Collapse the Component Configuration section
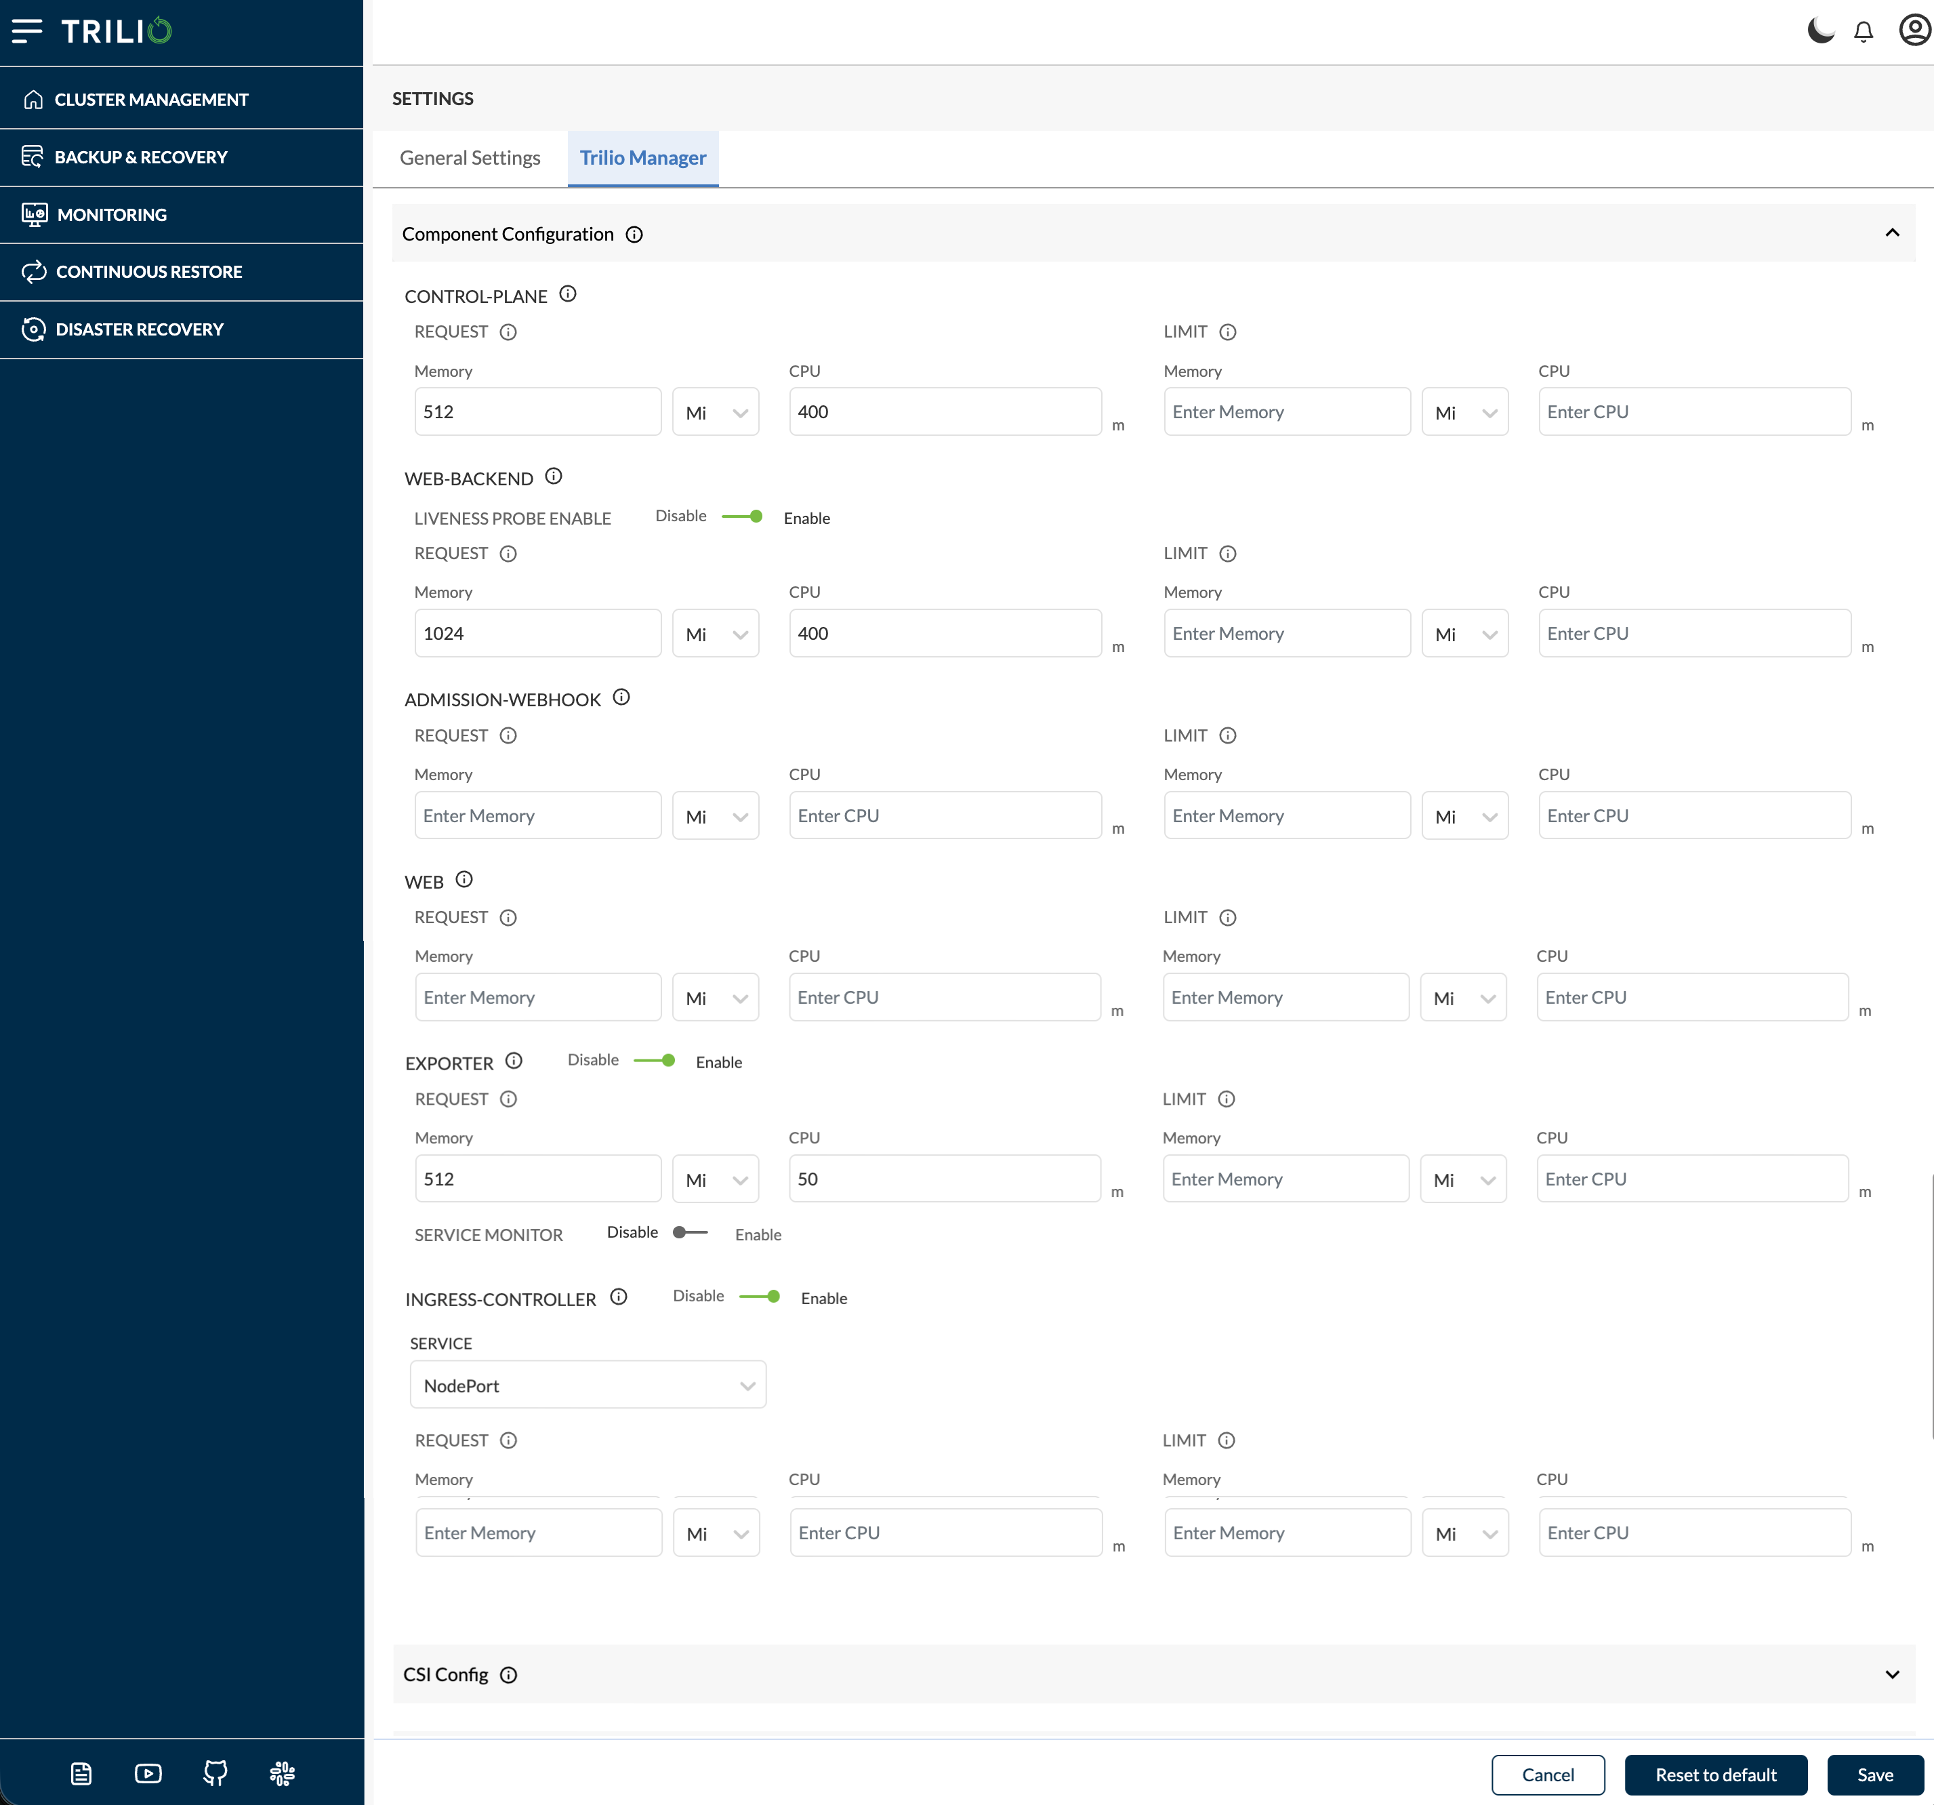This screenshot has width=1934, height=1805. tap(1891, 234)
